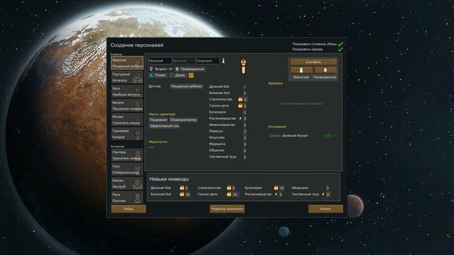Click the Назад back button
Image resolution: width=454 pixels, height=255 pixels.
click(x=128, y=209)
